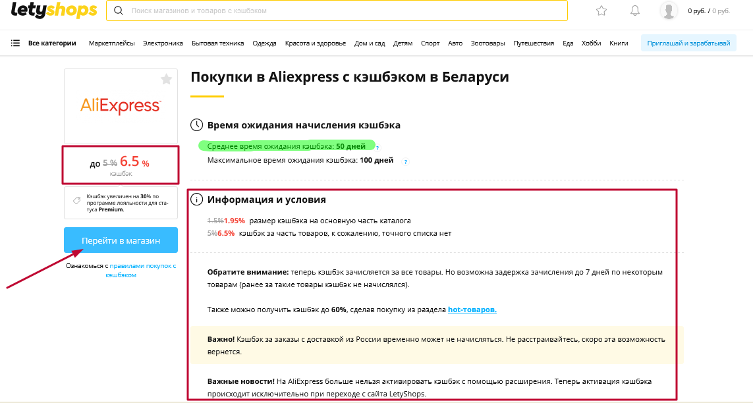Image resolution: width=753 pixels, height=403 pixels.
Task: Click the tag icon in Premium note
Action: (76, 201)
